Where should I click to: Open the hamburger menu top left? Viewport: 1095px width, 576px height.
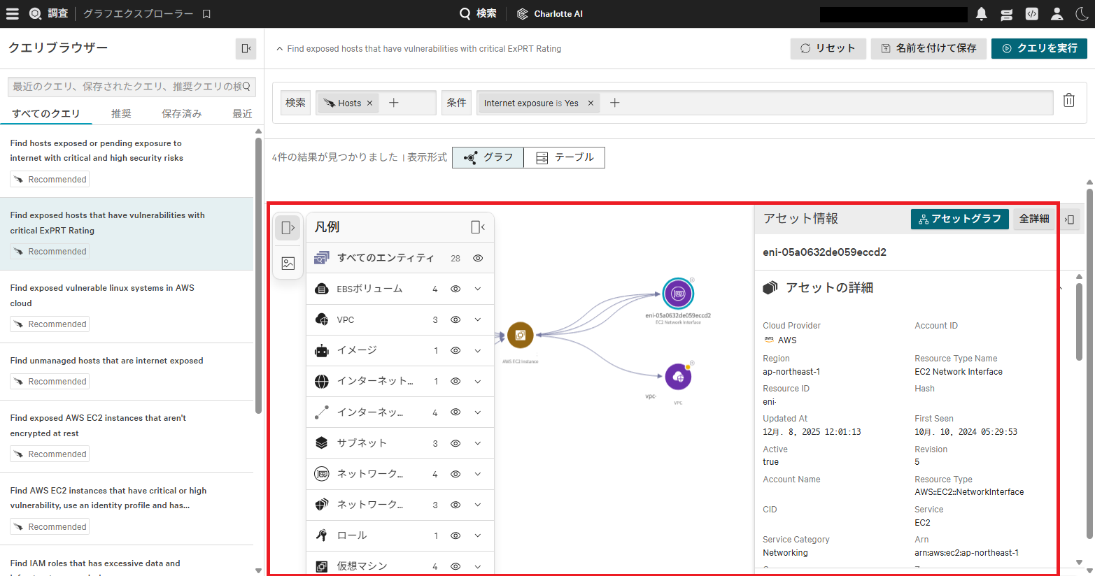coord(13,13)
